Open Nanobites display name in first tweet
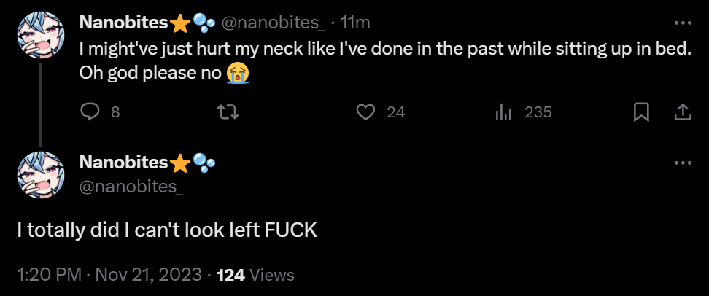Image resolution: width=709 pixels, height=296 pixels. [123, 23]
